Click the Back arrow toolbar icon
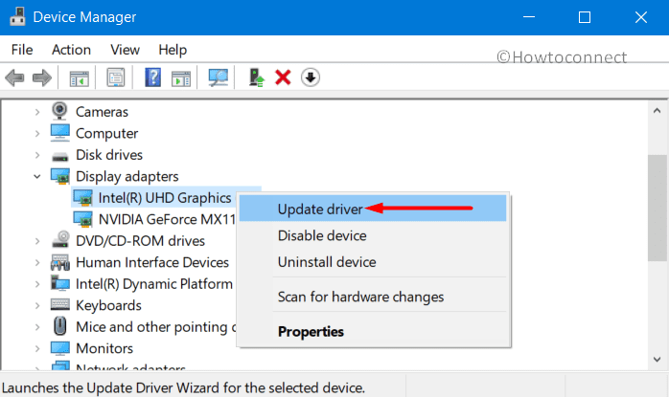Viewport: 669px width, 397px height. tap(14, 77)
